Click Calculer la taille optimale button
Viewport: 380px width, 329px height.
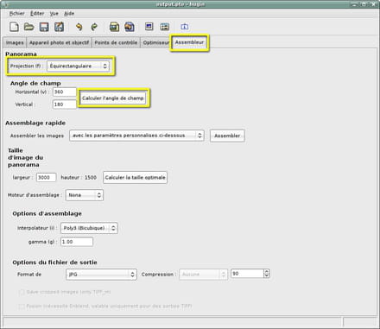click(135, 177)
